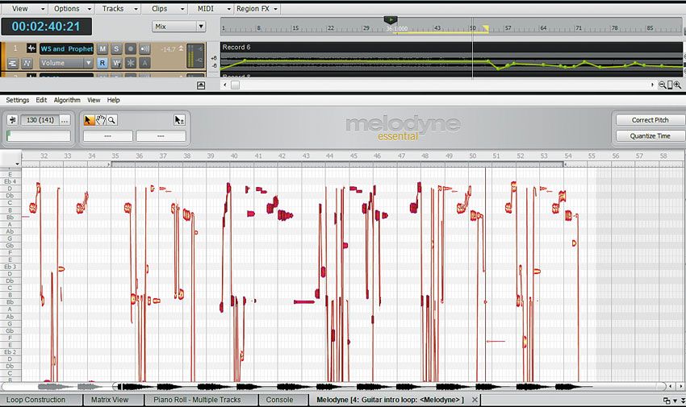Open Melodyne Algorithm menu

[67, 100]
